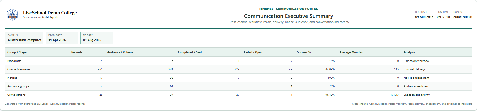477x111 pixels.
Task: Click the run time value 06:17 PM
Action: coord(443,17)
